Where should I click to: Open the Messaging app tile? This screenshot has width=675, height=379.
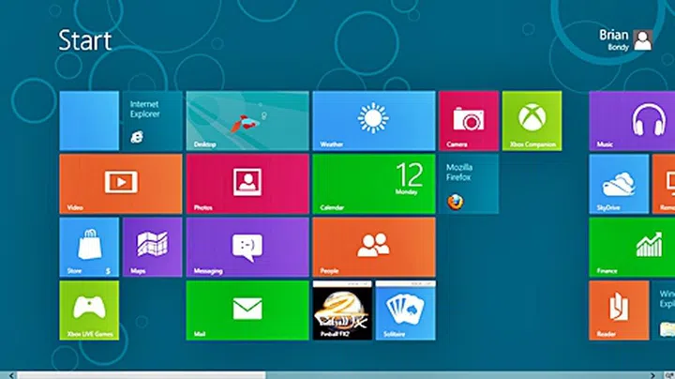pyautogui.click(x=247, y=247)
